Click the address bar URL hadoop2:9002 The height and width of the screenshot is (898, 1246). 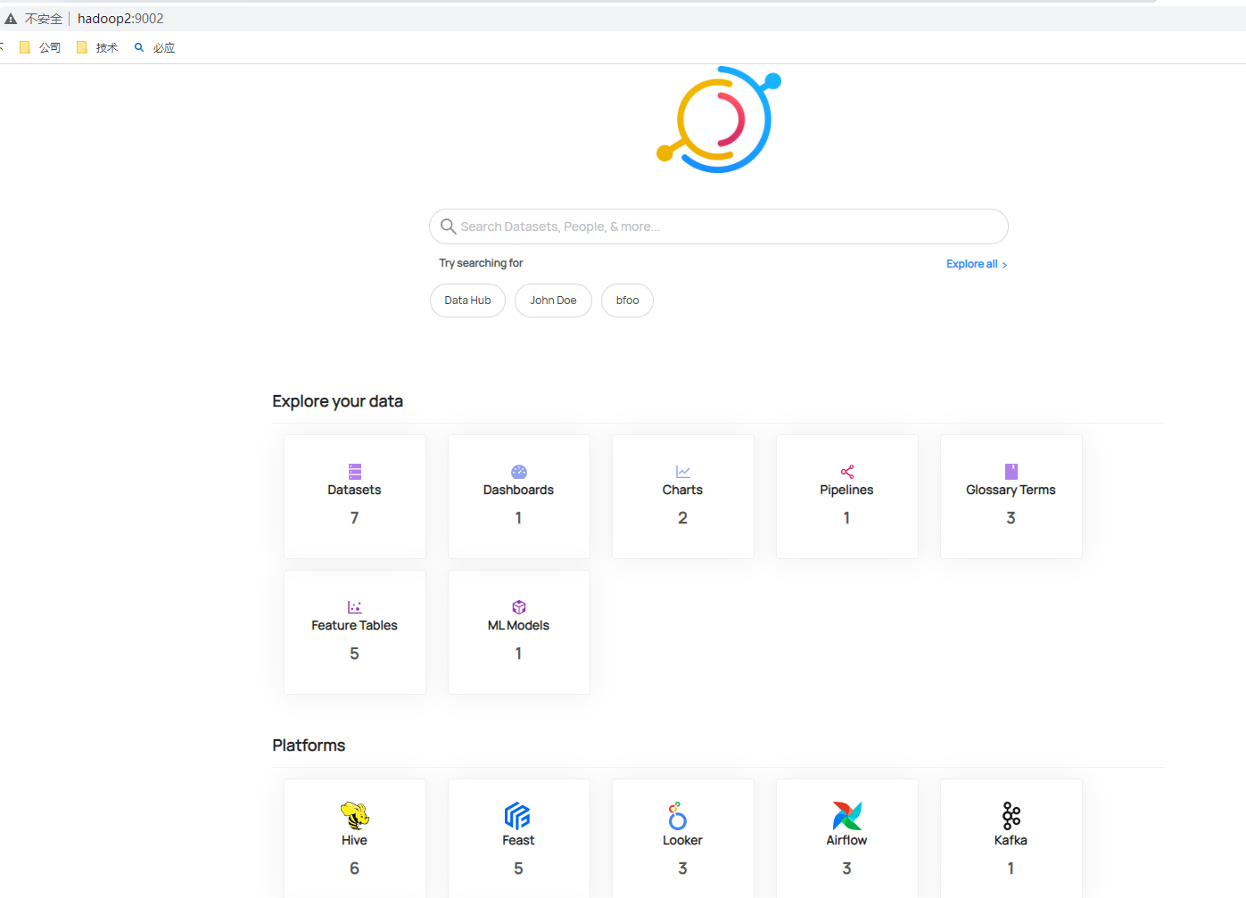120,18
